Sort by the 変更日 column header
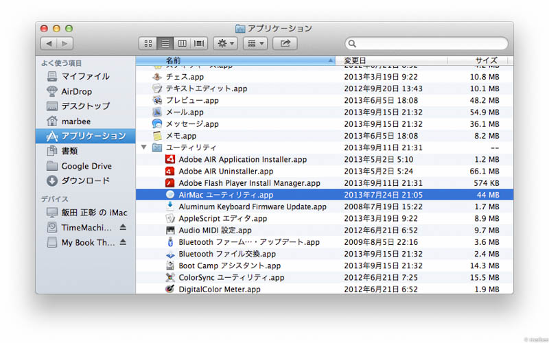The width and height of the screenshot is (549, 343). tap(391, 60)
